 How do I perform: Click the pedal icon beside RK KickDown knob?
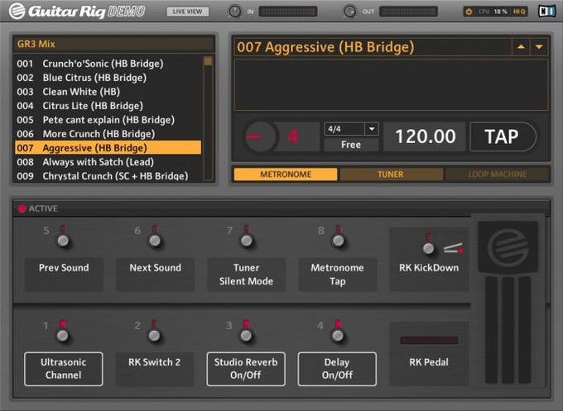point(453,248)
